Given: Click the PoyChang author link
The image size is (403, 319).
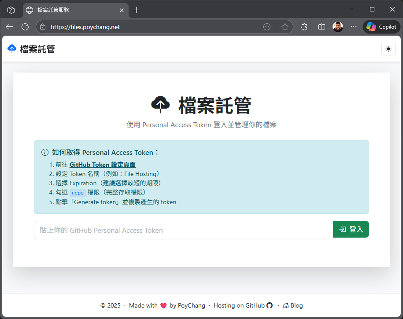Looking at the screenshot, I should click(x=191, y=305).
